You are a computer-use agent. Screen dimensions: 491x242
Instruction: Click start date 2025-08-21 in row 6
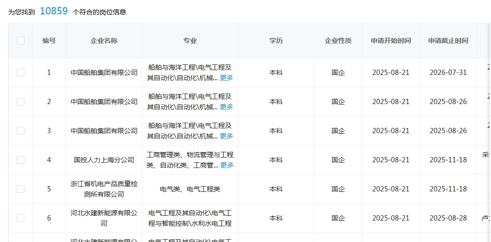(391, 218)
